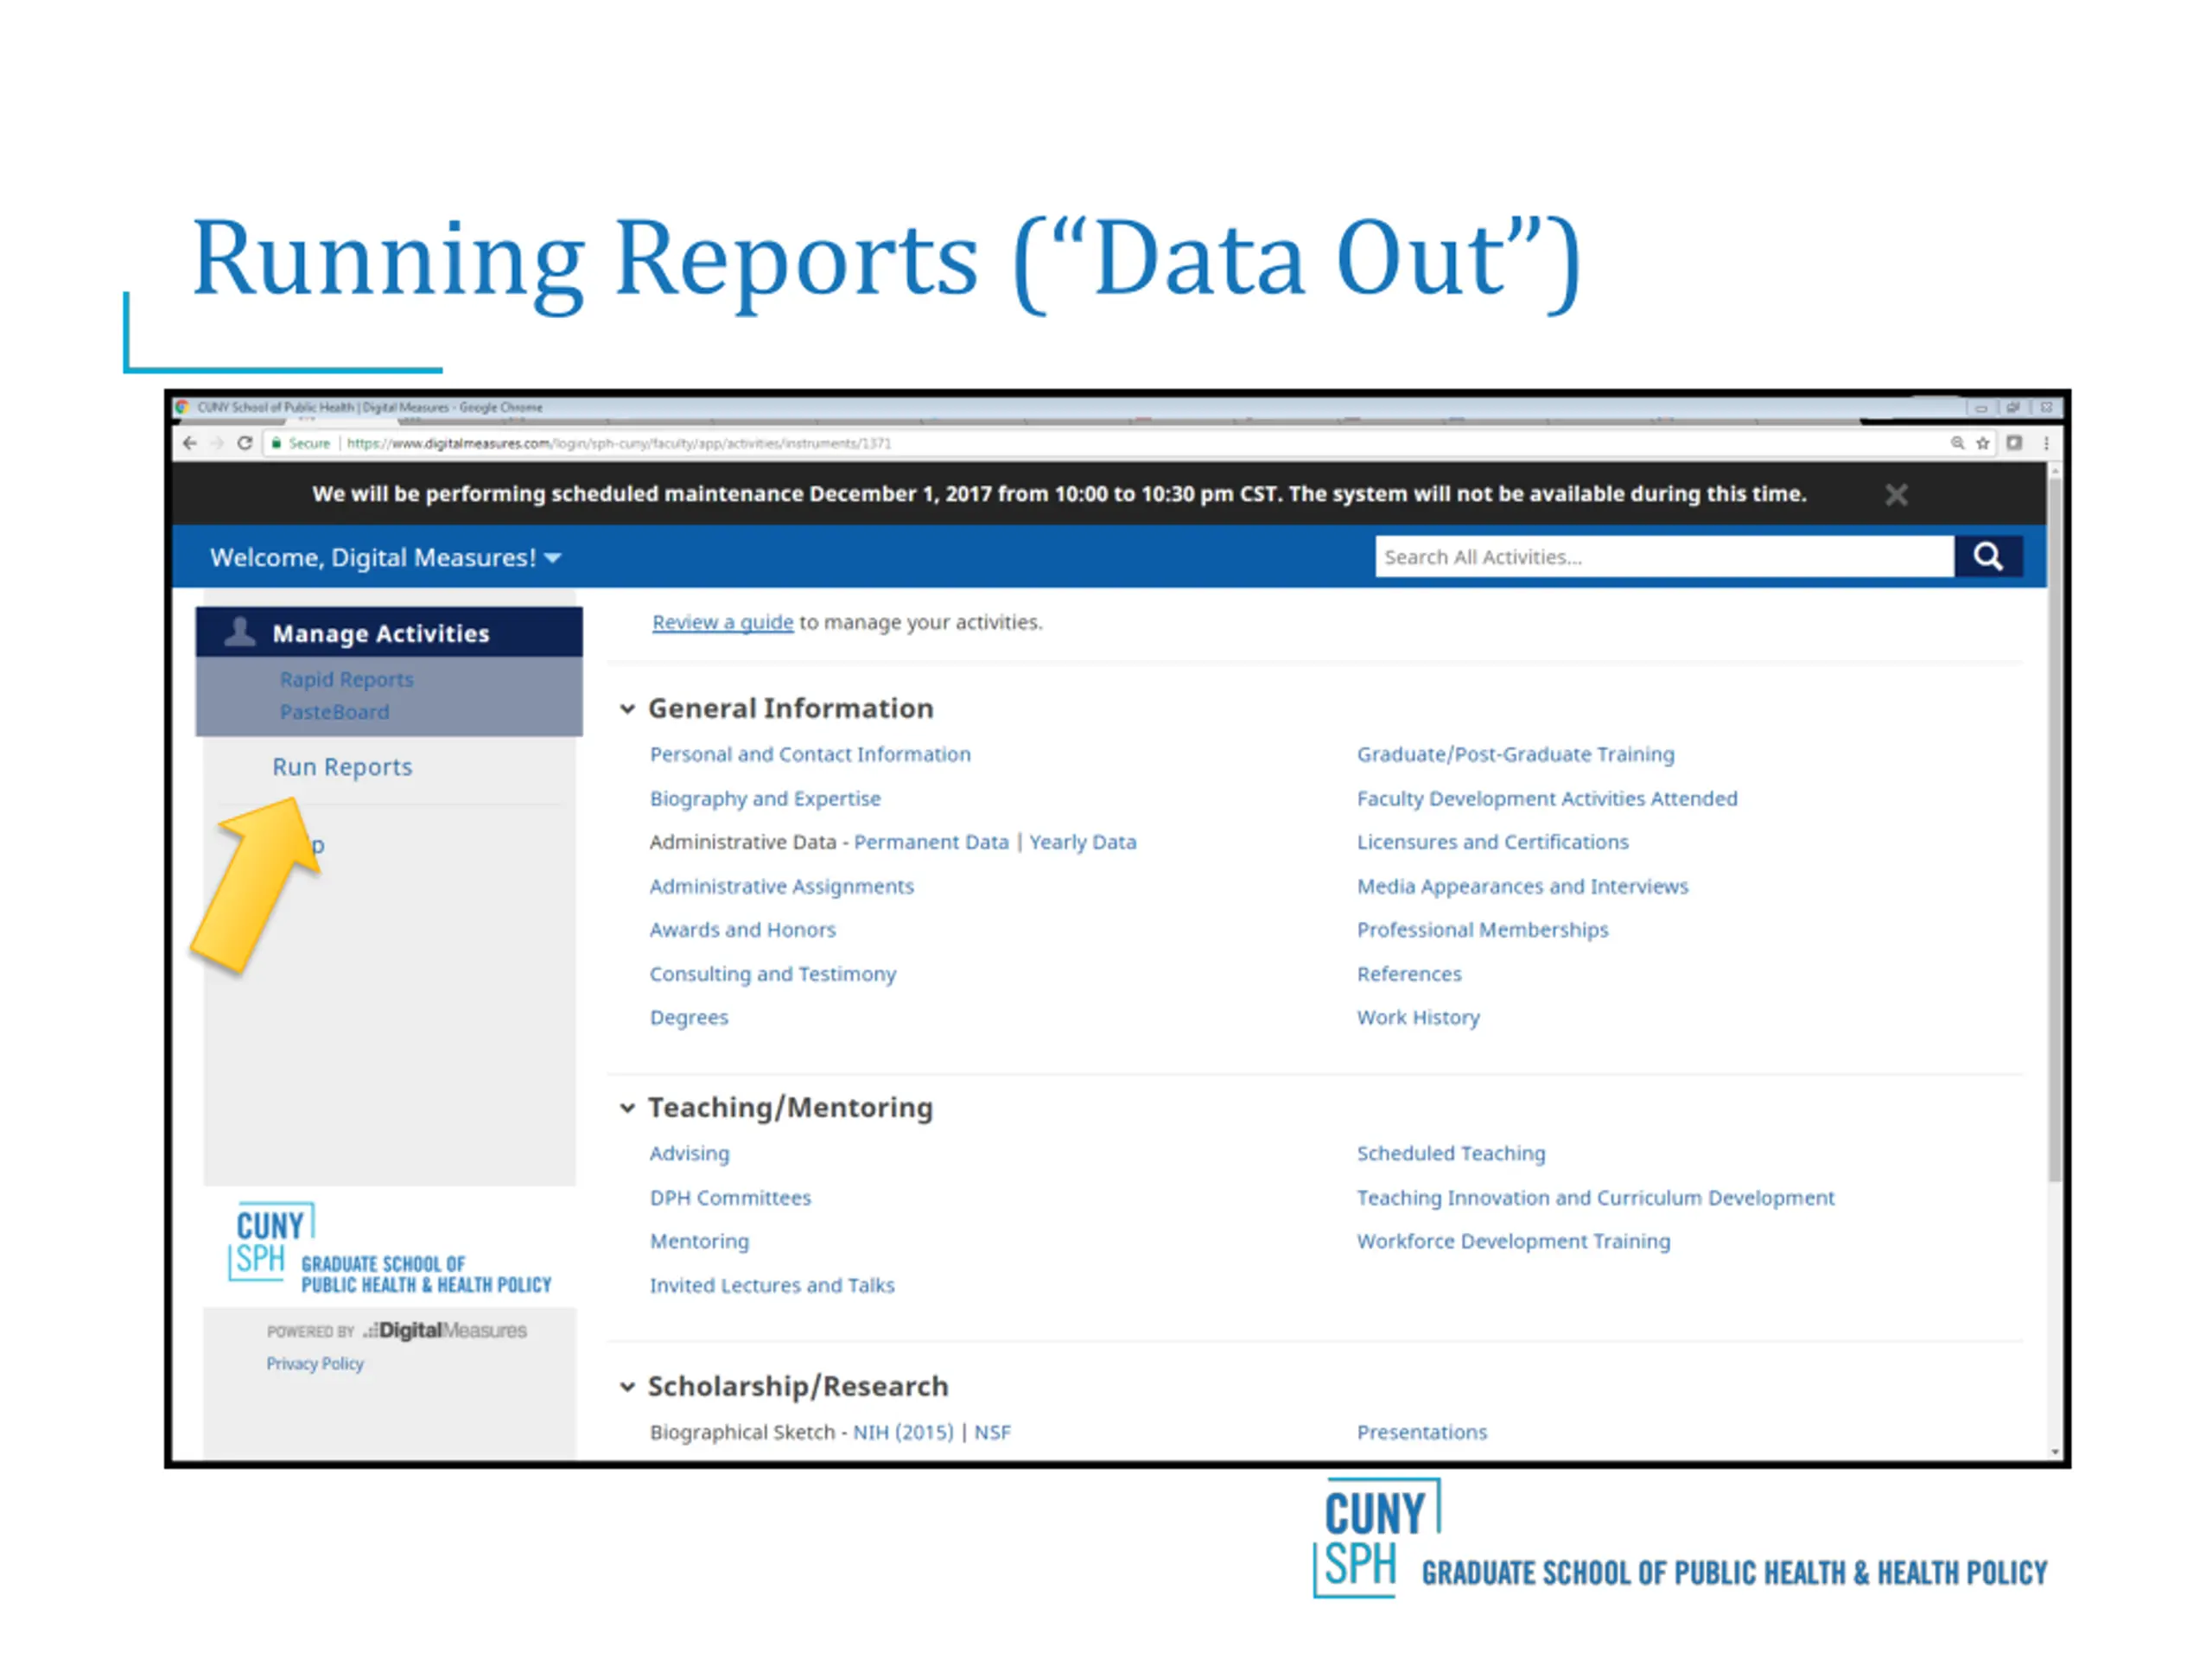Open Mentoring link
This screenshot has height=1659, width=2212.
click(699, 1242)
